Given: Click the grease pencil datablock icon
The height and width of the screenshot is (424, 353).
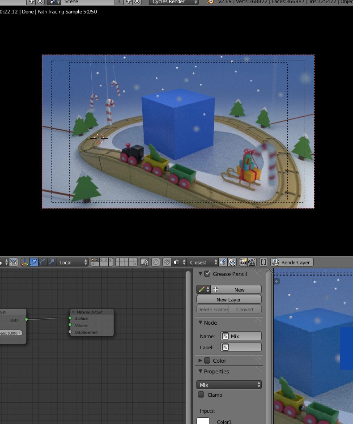Looking at the screenshot, I should [204, 290].
